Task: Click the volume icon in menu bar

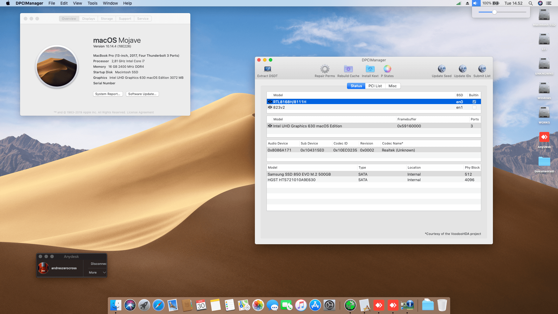Action: [475, 3]
